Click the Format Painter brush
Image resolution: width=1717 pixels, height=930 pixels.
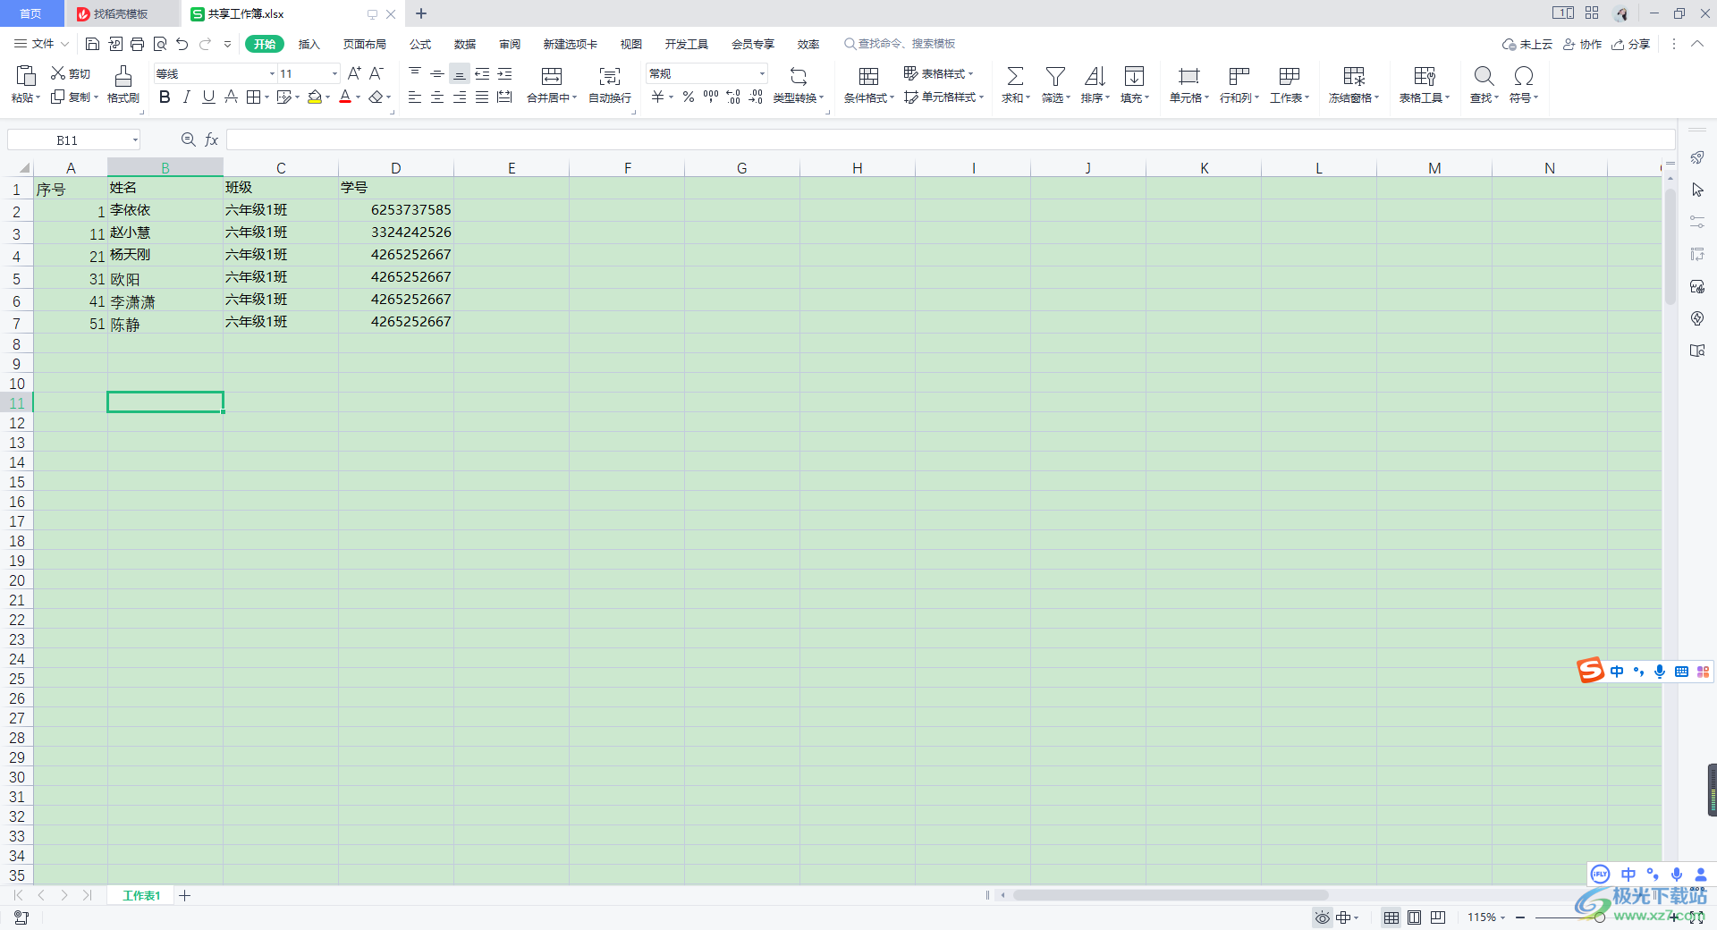(123, 76)
